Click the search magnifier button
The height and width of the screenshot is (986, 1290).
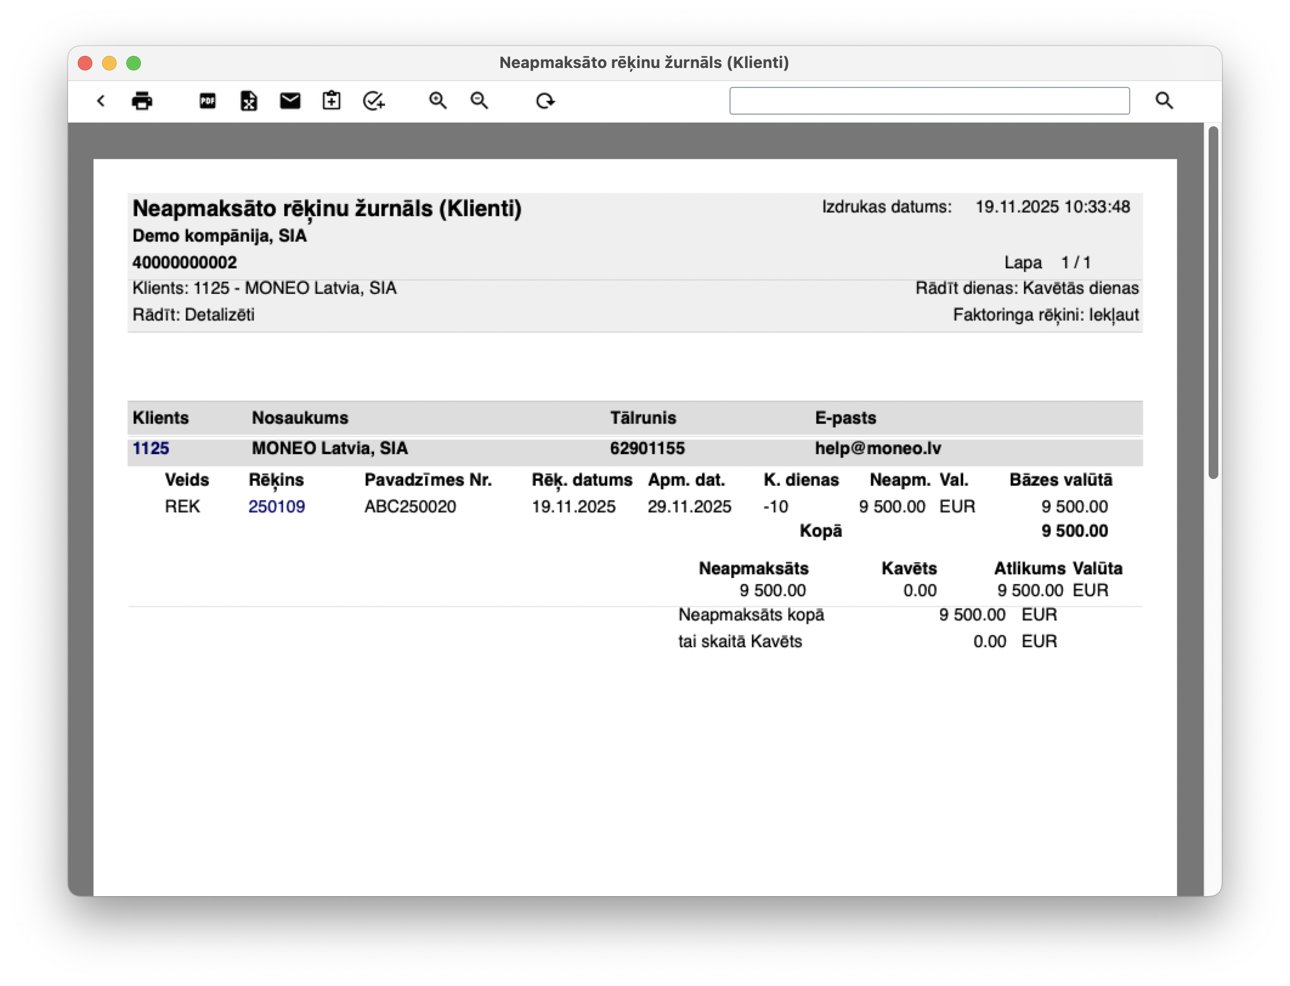click(x=1164, y=101)
